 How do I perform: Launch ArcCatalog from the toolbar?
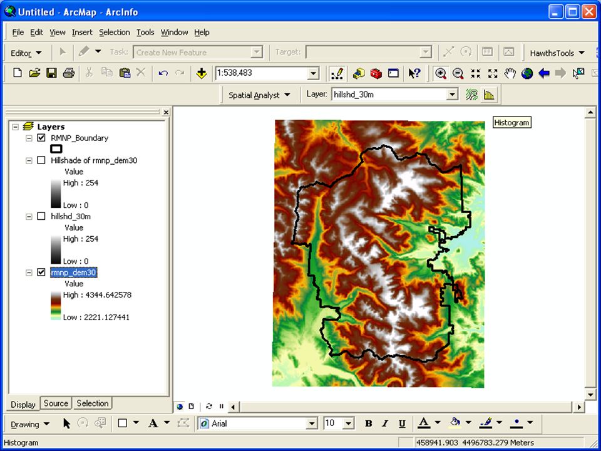[x=359, y=73]
